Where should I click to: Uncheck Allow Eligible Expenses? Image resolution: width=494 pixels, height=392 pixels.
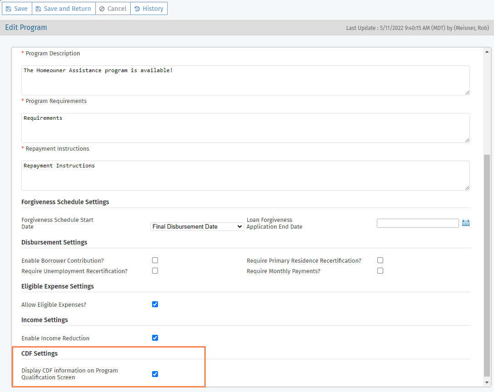point(155,304)
